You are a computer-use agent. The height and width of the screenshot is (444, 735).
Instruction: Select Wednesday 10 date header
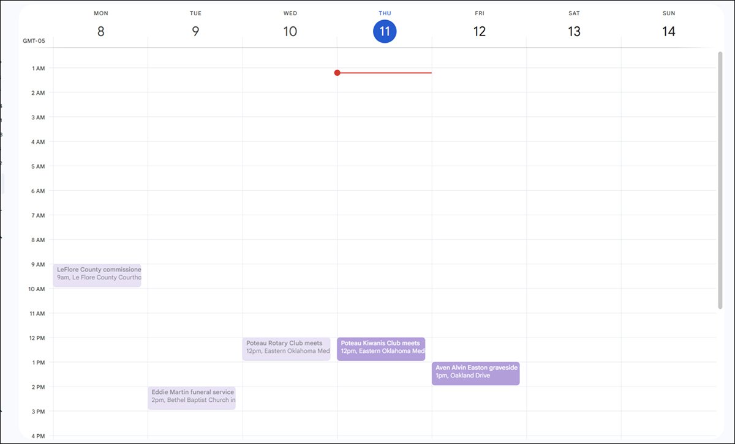290,31
